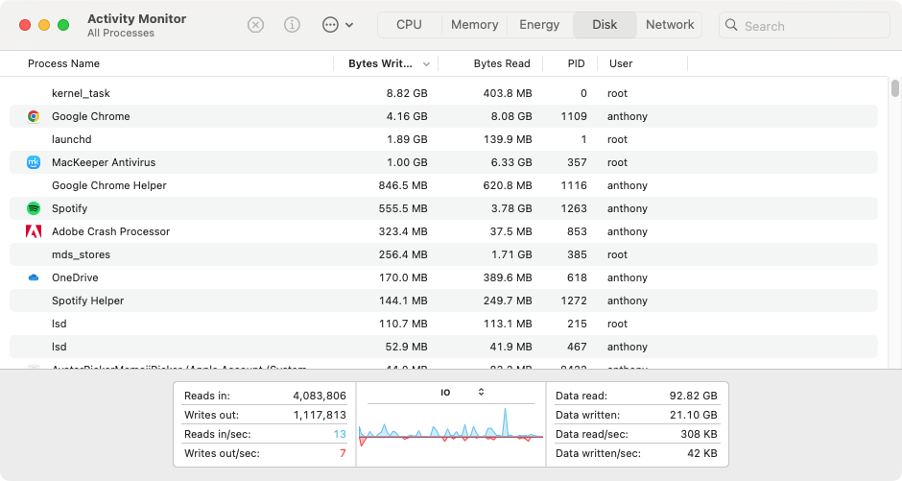Switch to the Energy tab
Screen dimensions: 902x481
539,25
